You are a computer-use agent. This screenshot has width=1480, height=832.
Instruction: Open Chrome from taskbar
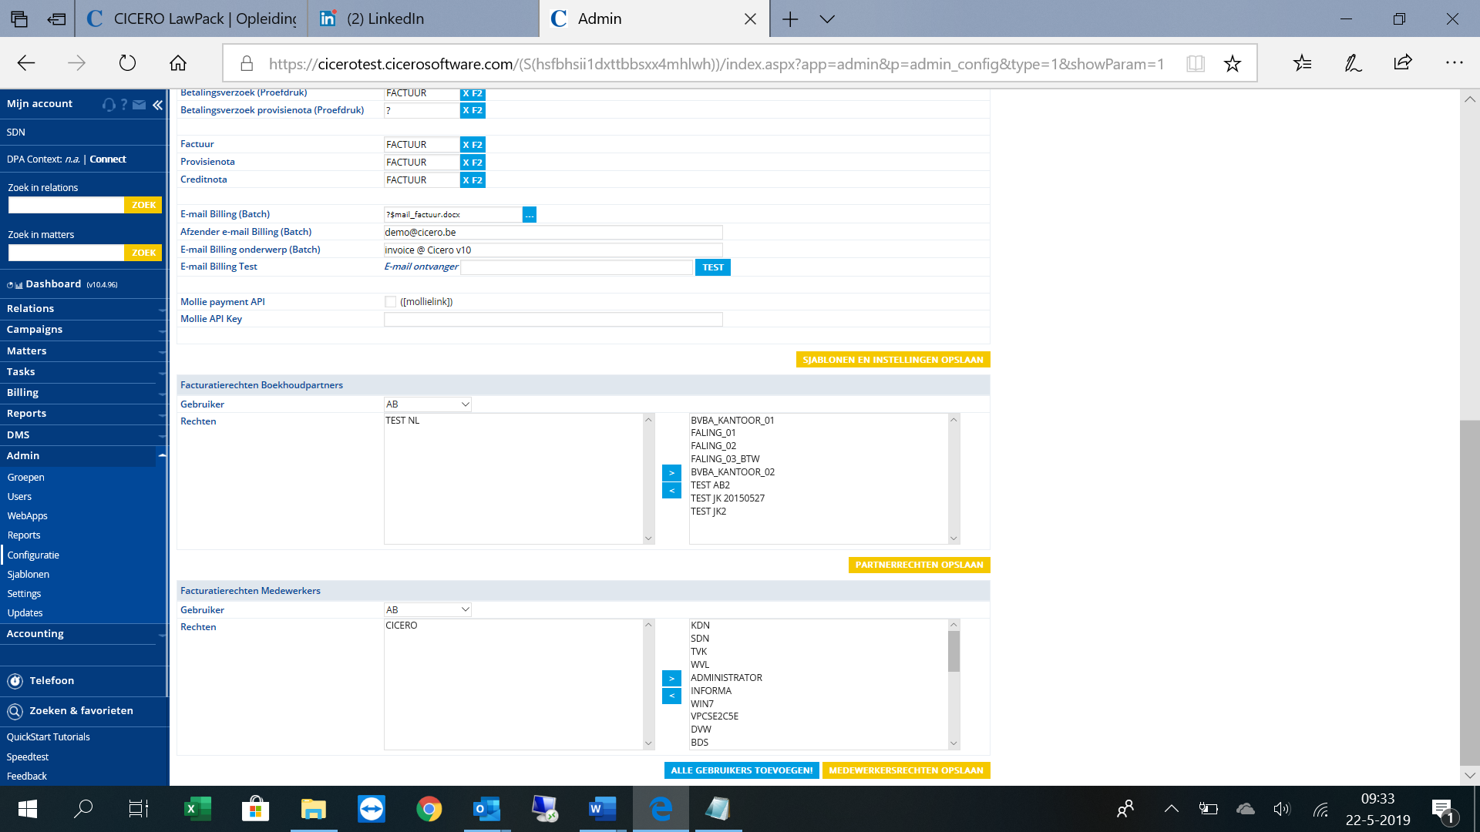(x=429, y=809)
